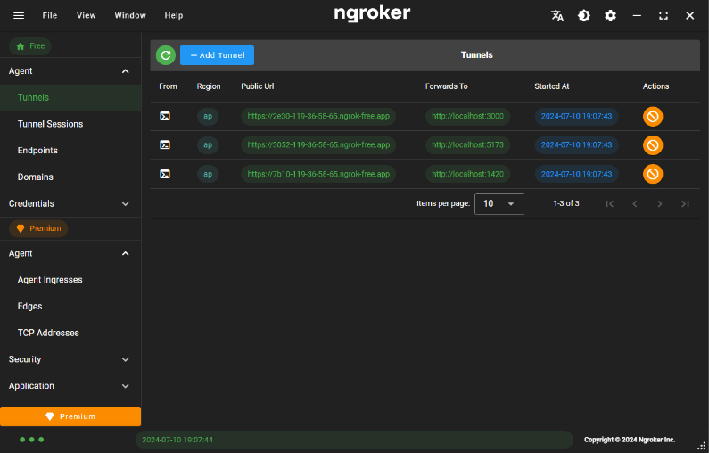The width and height of the screenshot is (709, 453).
Task: Go to last page of tunnels
Action: point(685,204)
